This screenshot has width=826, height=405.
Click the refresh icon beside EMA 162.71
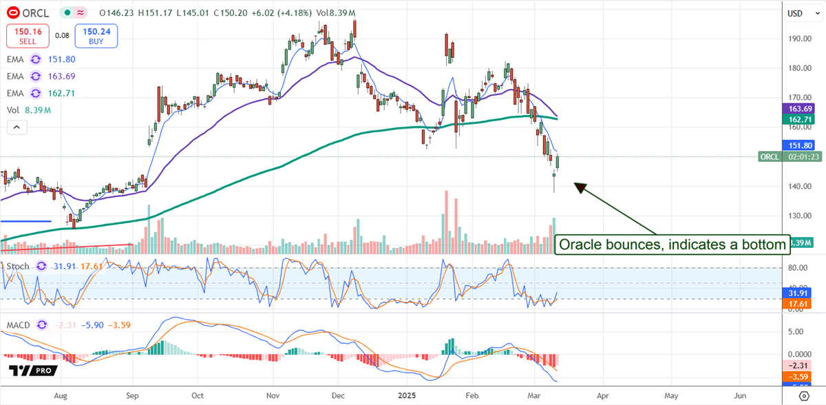36,92
